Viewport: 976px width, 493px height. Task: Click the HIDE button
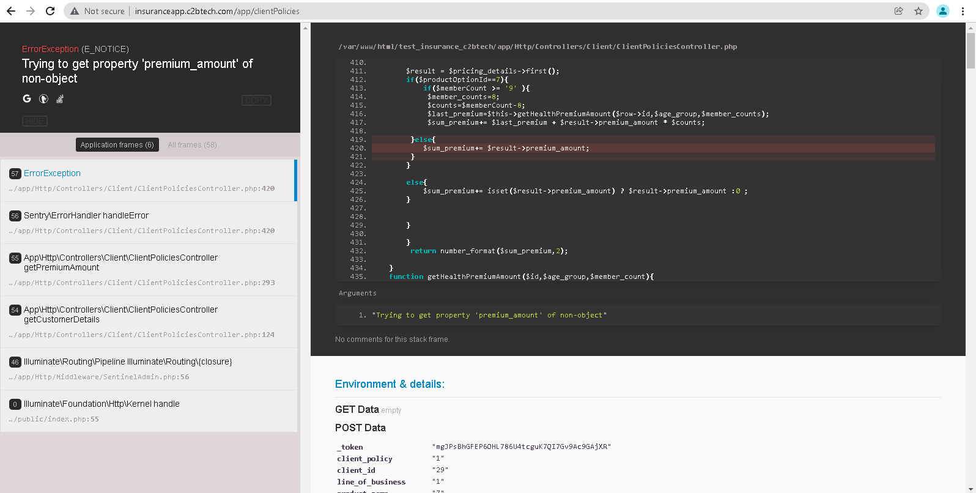tap(35, 121)
